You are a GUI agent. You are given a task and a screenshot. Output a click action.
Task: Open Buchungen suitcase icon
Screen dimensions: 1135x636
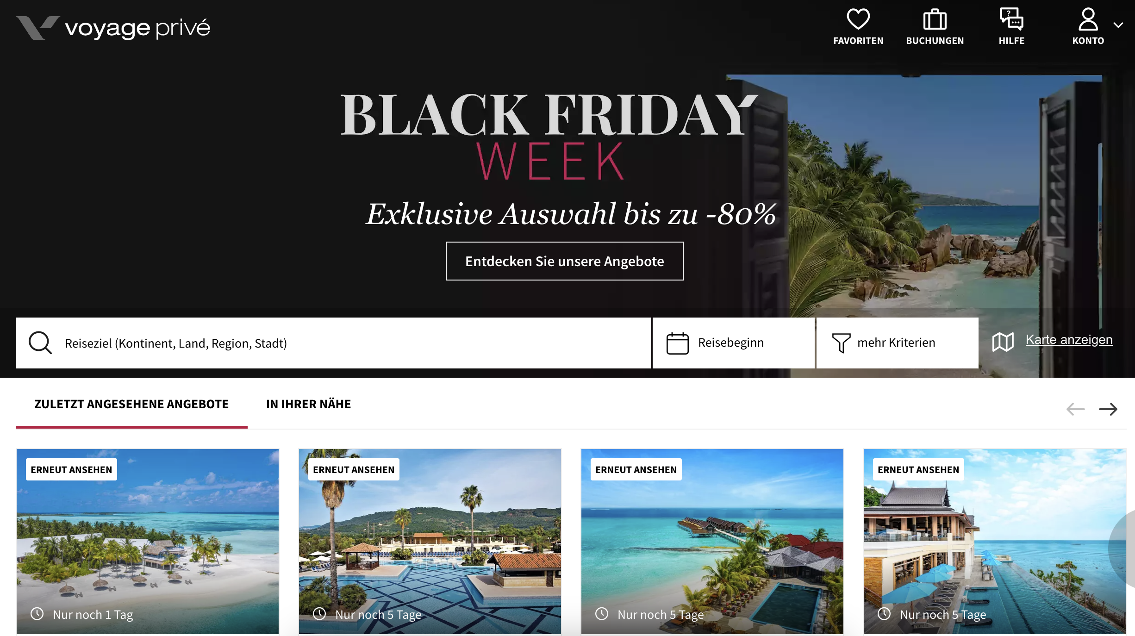[935, 19]
